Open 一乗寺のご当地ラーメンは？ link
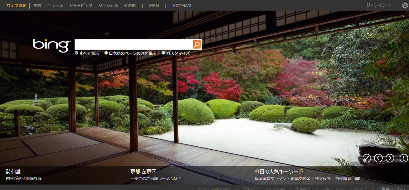 (156, 179)
